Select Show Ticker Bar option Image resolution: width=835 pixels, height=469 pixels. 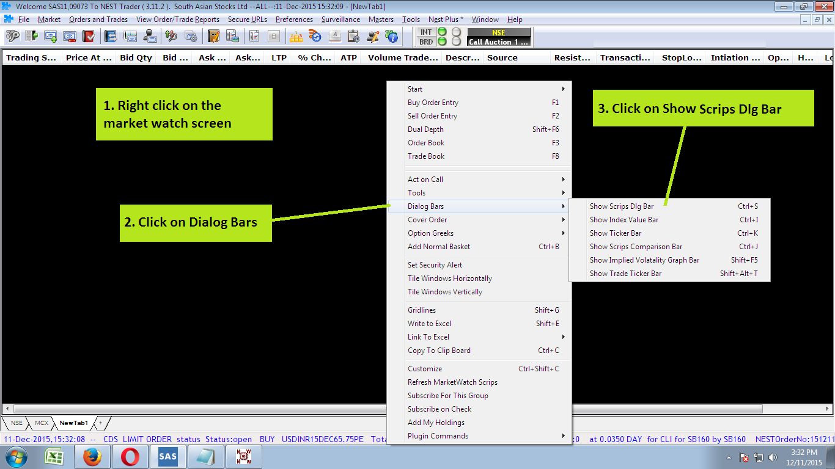(x=669, y=233)
